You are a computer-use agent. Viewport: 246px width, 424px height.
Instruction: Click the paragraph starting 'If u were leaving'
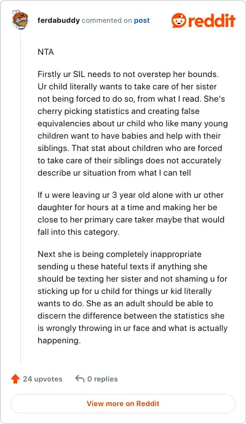point(131,214)
